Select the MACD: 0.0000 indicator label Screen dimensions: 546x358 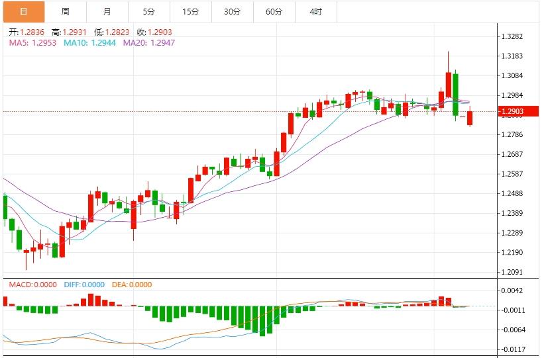click(33, 285)
